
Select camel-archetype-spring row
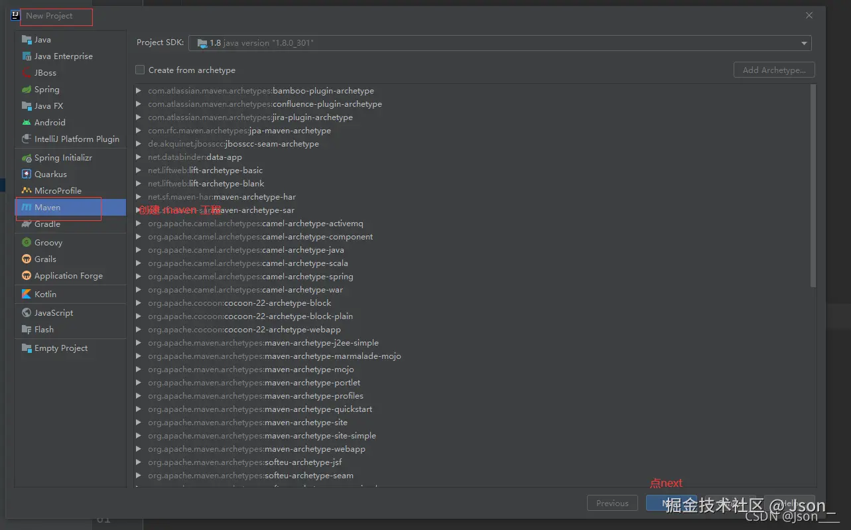click(472, 277)
